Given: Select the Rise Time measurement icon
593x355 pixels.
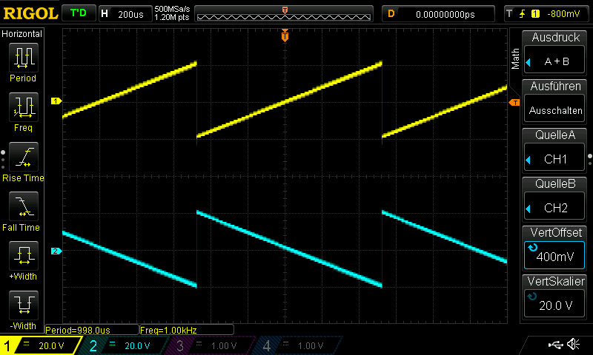Looking at the screenshot, I should point(24,157).
